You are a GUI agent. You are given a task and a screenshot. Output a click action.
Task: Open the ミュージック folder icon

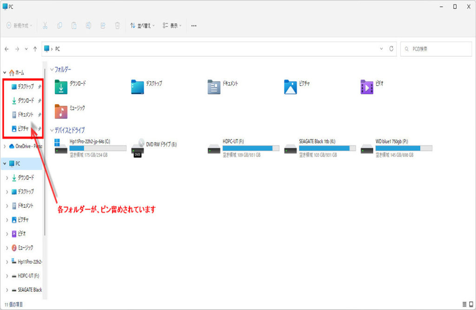click(x=61, y=111)
